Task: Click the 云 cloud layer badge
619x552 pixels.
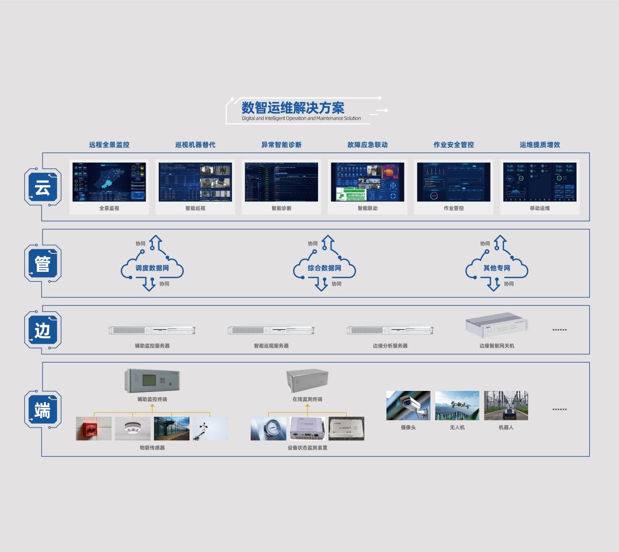Action: (x=43, y=187)
